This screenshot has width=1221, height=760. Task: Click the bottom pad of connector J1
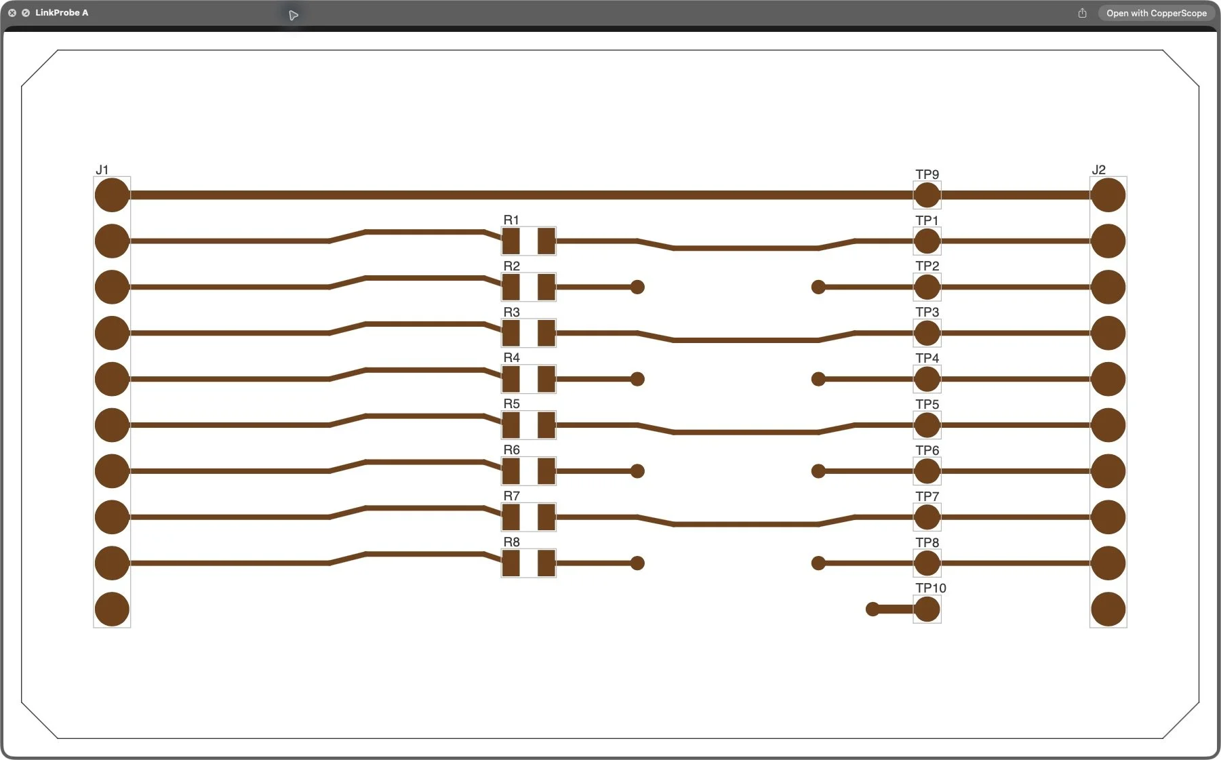[112, 609]
